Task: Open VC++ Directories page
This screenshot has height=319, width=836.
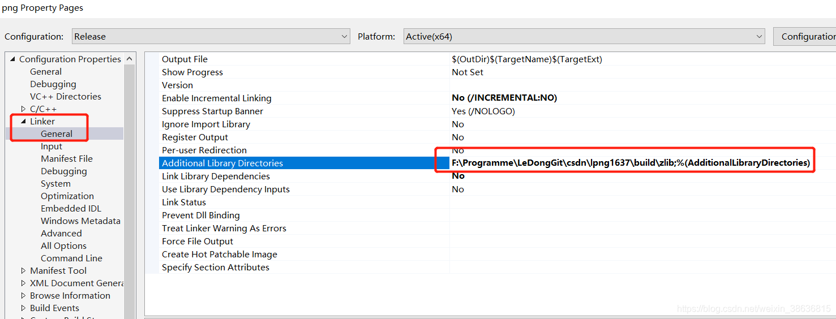Action: tap(66, 97)
